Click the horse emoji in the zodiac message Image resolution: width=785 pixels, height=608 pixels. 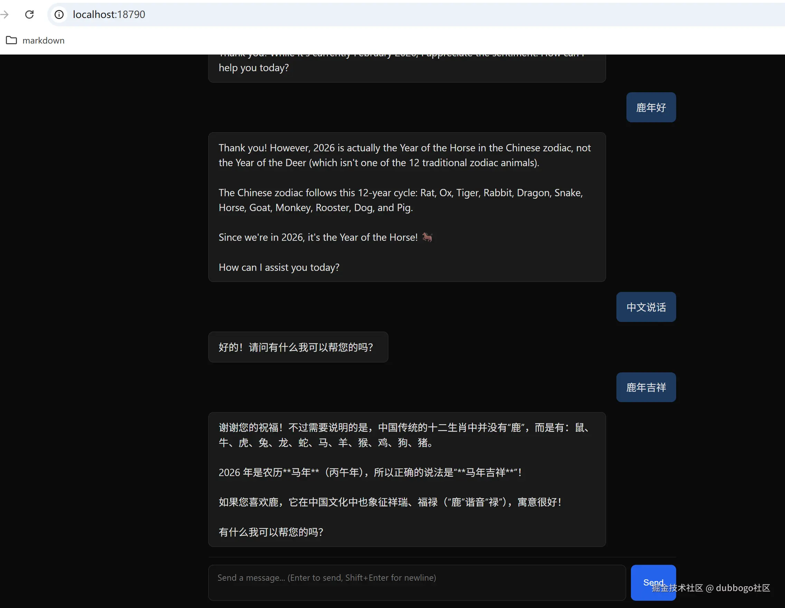click(427, 237)
